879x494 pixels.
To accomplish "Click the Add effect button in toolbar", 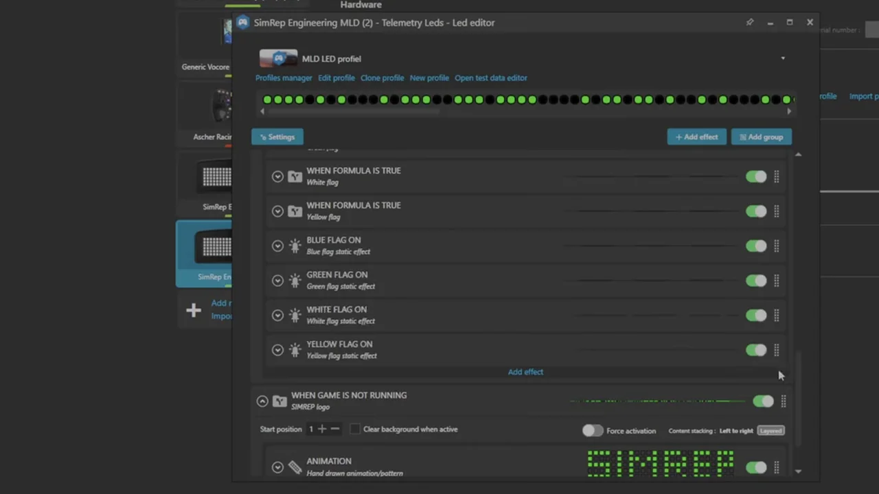I will tap(696, 137).
